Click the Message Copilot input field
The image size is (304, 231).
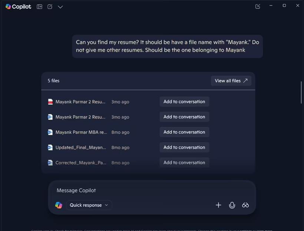coord(152,191)
